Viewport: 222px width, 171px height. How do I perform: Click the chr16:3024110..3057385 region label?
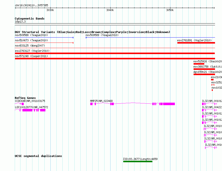[31, 6]
